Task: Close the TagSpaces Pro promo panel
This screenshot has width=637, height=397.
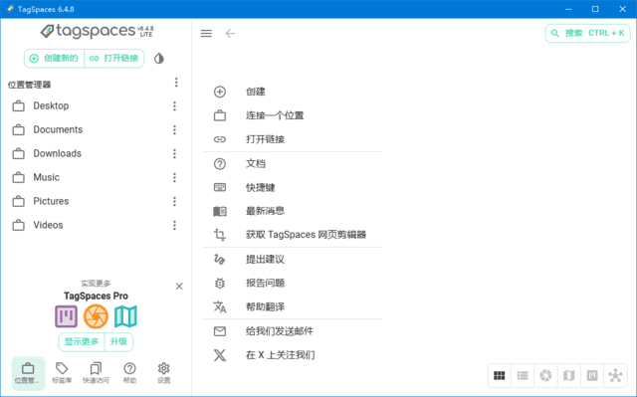Action: tap(179, 287)
